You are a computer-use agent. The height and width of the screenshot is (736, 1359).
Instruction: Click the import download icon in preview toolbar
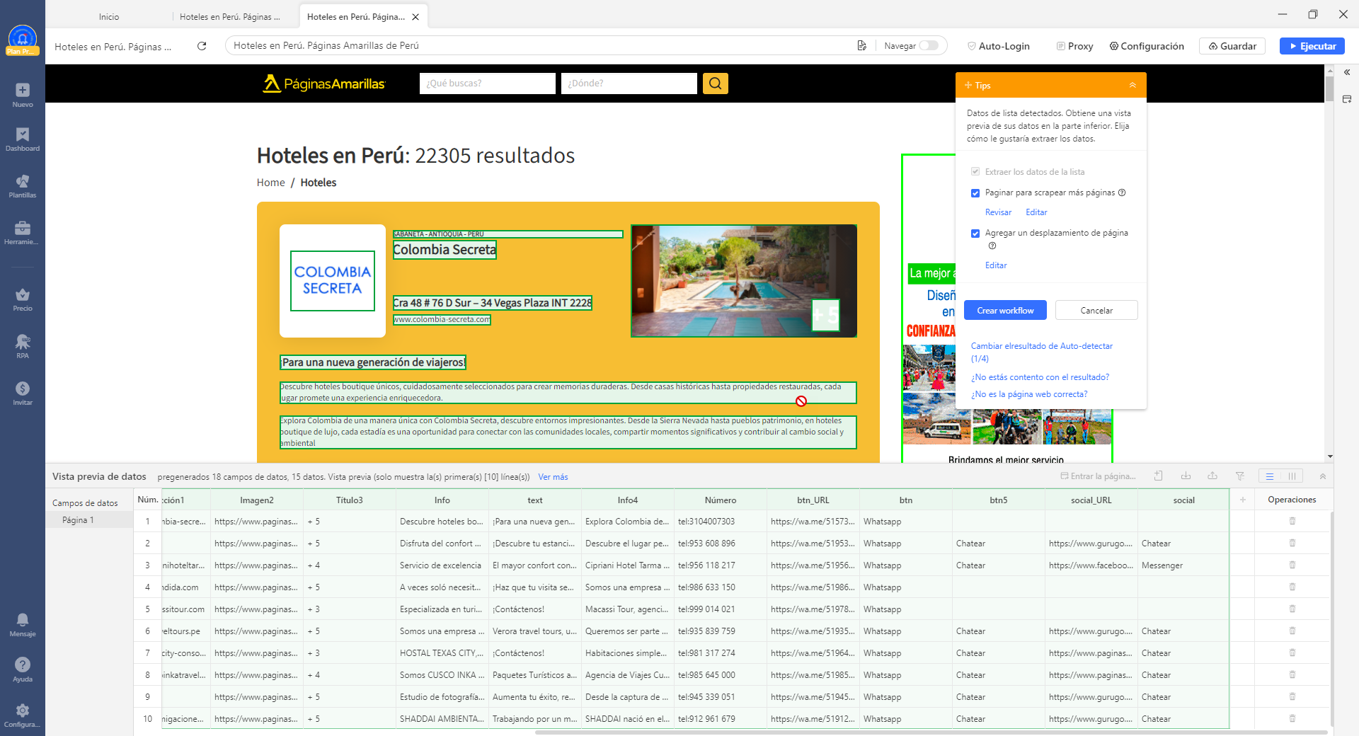point(1186,476)
